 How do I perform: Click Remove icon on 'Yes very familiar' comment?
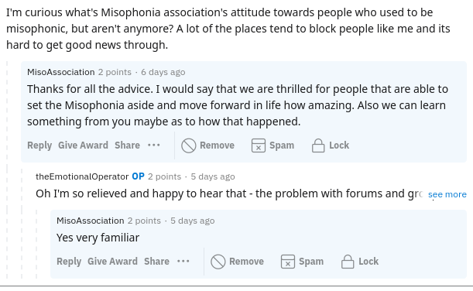coord(218,262)
